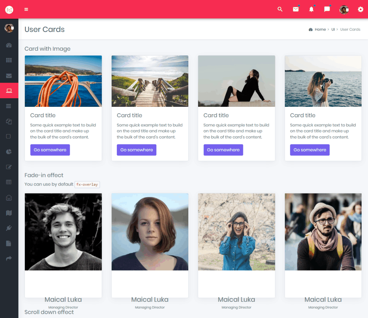Select the Widgets grid icon in the sidebar
This screenshot has height=318, width=368.
(x=9, y=60)
